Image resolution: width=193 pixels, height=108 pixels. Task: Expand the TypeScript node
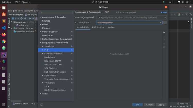[42, 83]
